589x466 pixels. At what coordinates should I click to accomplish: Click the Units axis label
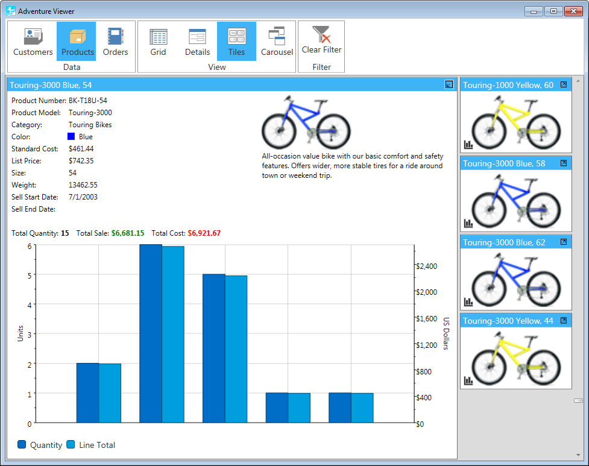coord(20,333)
